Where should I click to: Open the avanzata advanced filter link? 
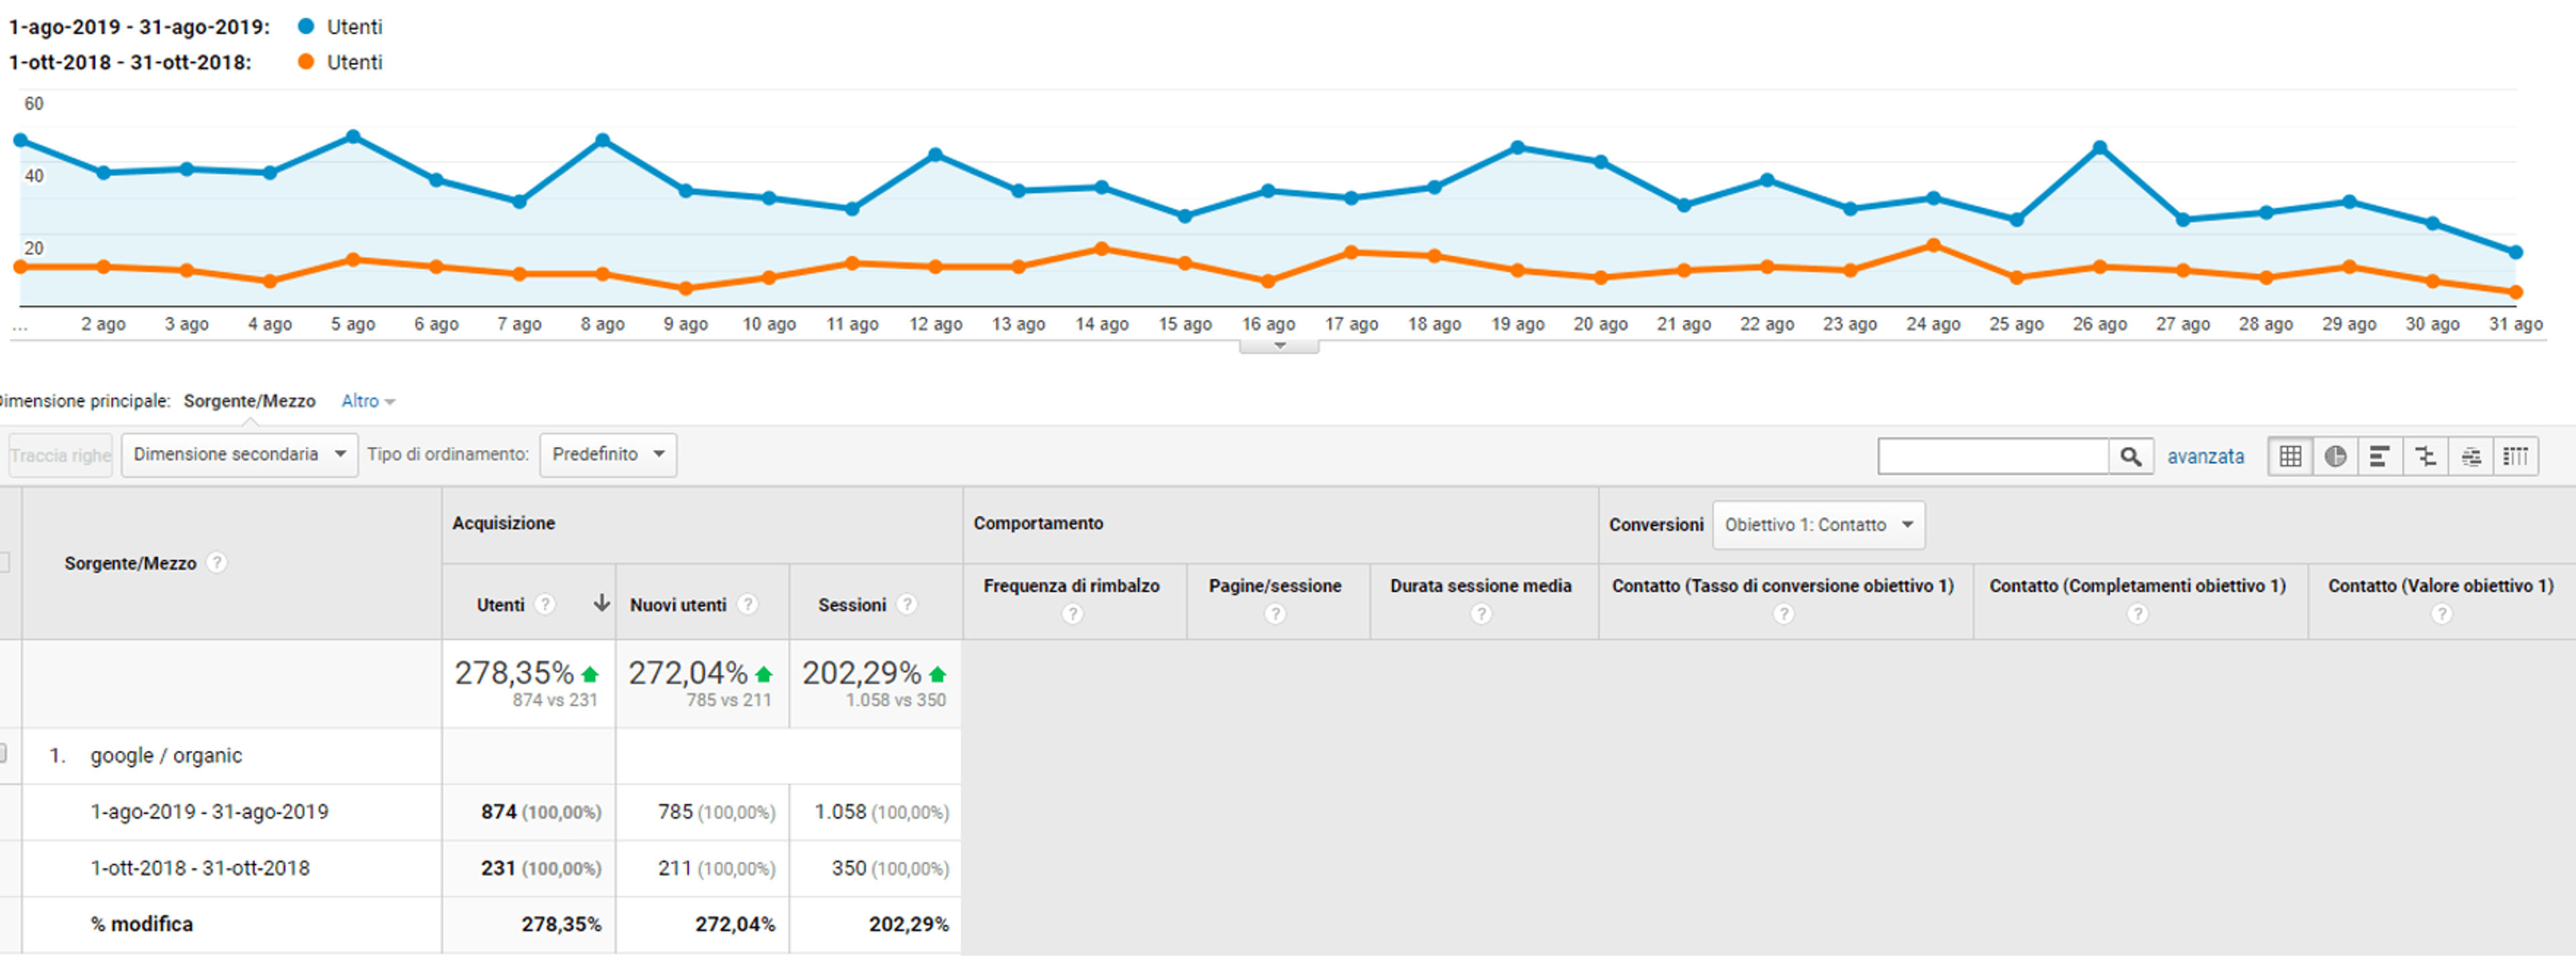(2205, 457)
